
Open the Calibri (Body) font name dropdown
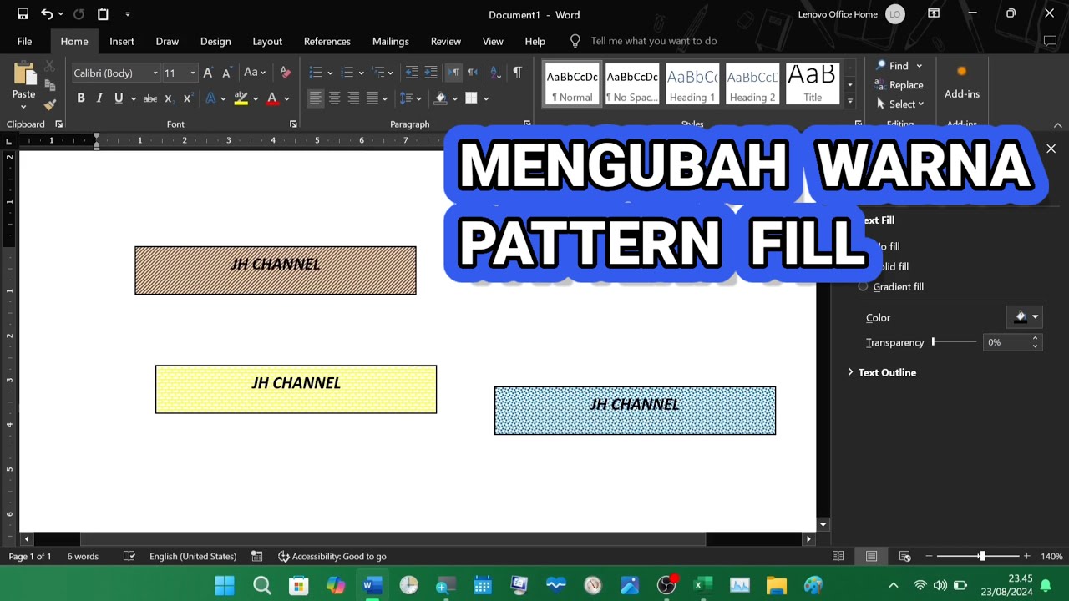pos(155,73)
